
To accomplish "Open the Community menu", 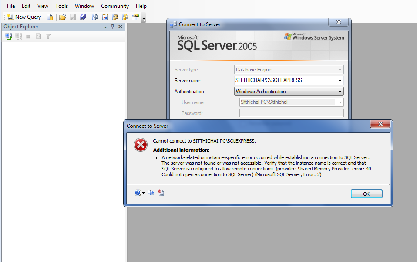I will coord(115,6).
